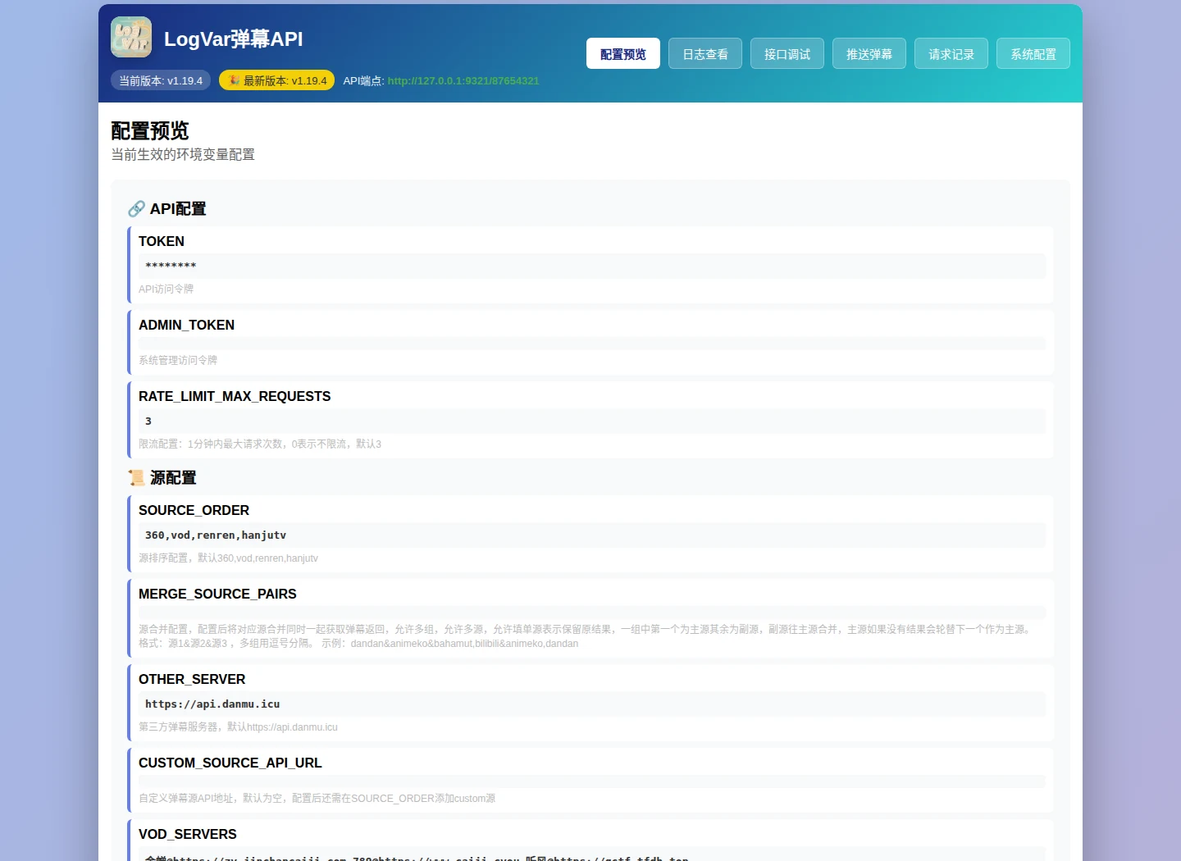Click the 当前生效的环境变量配置 subtitle

coord(183,154)
